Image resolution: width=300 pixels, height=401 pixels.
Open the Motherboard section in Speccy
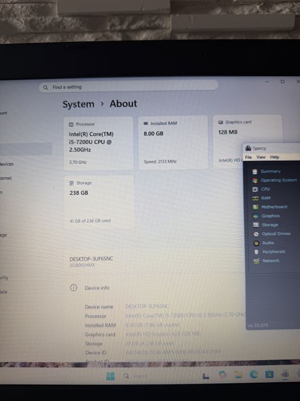coord(274,207)
